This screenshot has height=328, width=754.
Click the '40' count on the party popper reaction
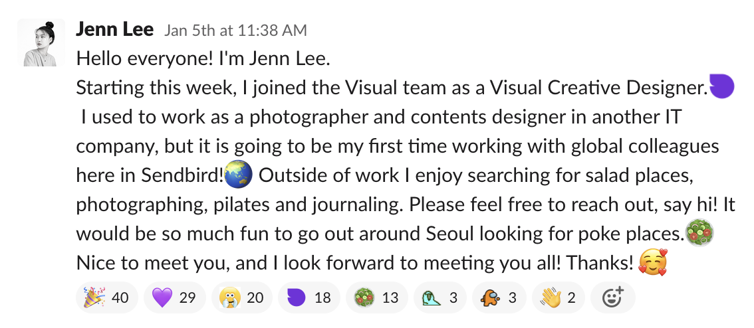click(120, 297)
